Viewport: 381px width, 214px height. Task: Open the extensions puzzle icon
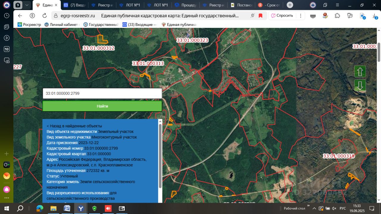pos(337,16)
